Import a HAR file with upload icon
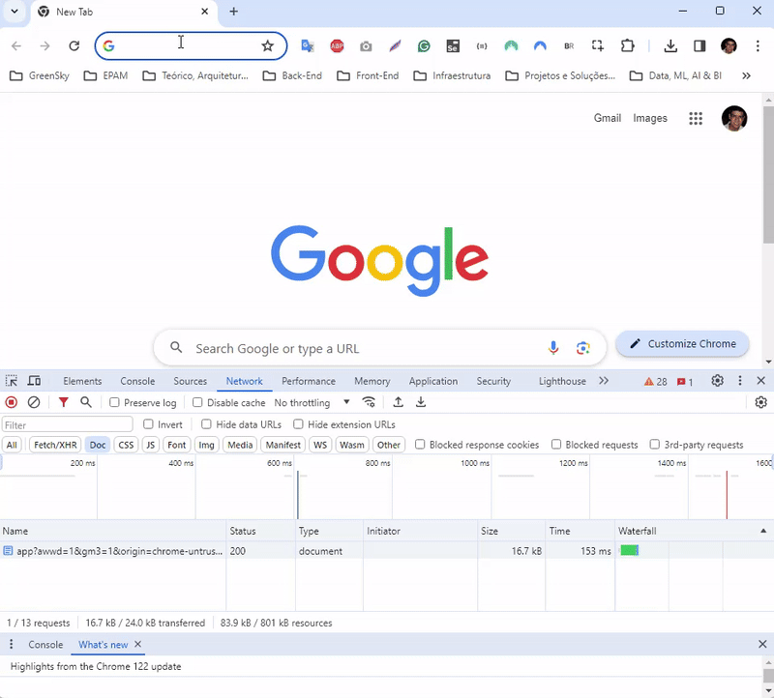The width and height of the screenshot is (774, 698). (x=398, y=402)
